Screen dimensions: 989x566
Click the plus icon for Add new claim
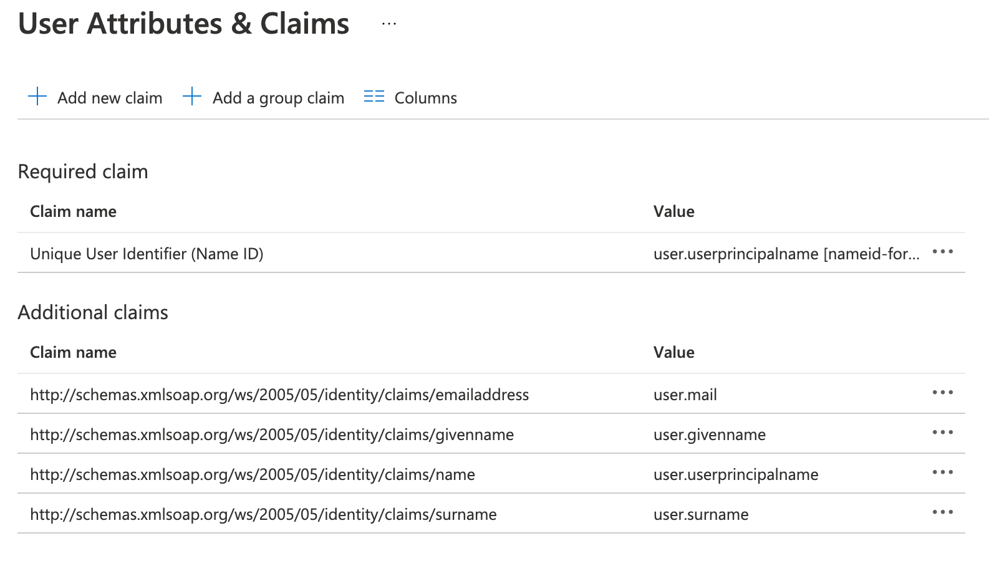point(37,97)
